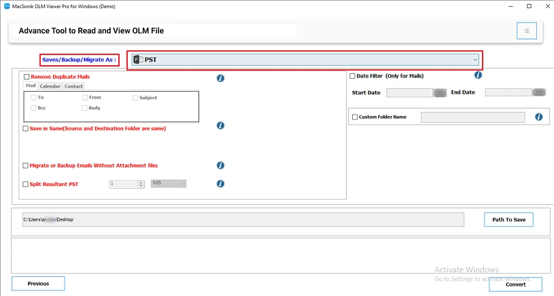Check the Date Filter option

point(352,76)
